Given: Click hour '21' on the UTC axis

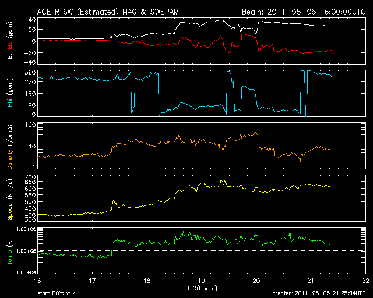Looking at the screenshot, I should (311, 281).
